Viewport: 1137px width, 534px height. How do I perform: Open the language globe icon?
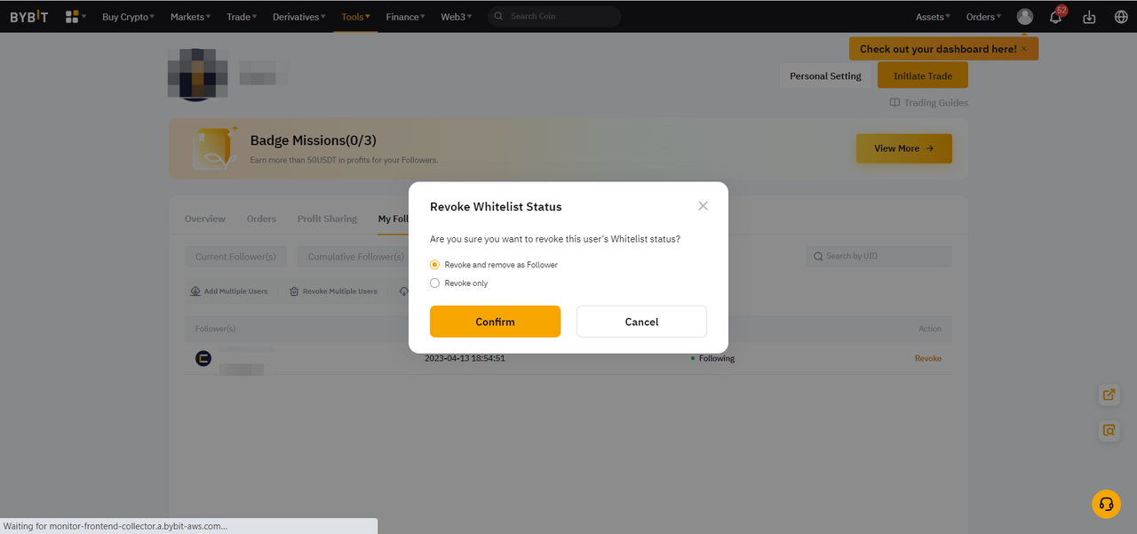pyautogui.click(x=1120, y=16)
